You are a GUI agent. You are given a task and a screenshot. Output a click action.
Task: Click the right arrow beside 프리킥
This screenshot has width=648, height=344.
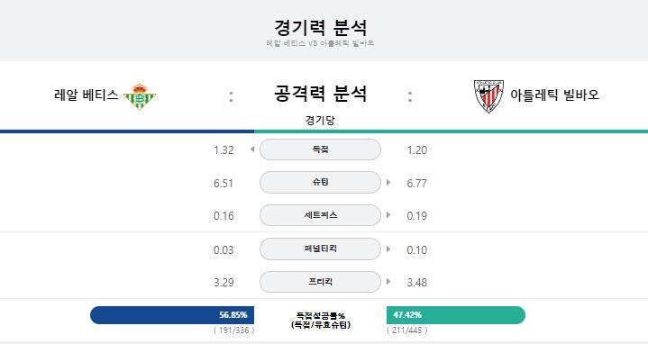[388, 282]
